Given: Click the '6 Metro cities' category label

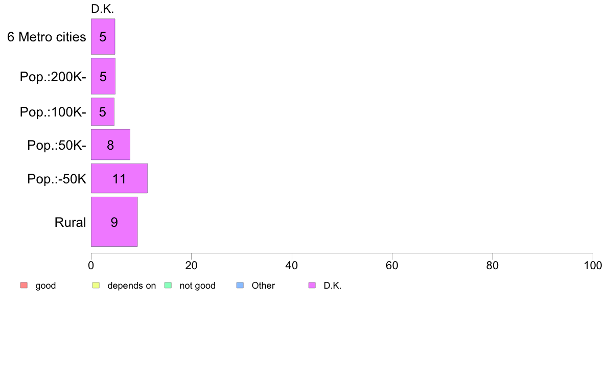Looking at the screenshot, I should point(46,37).
